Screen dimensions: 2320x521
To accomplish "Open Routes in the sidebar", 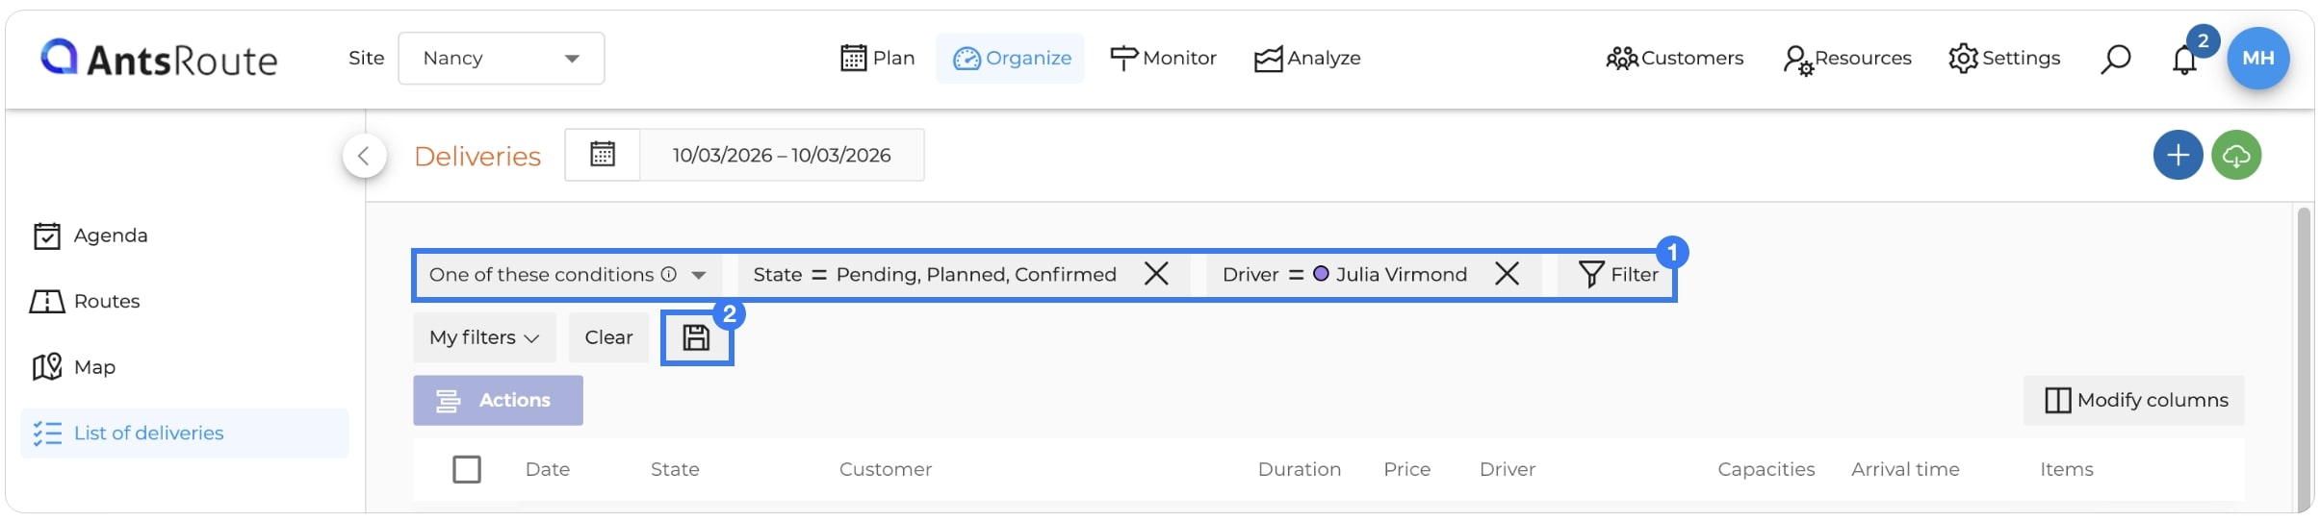I will tap(86, 302).
